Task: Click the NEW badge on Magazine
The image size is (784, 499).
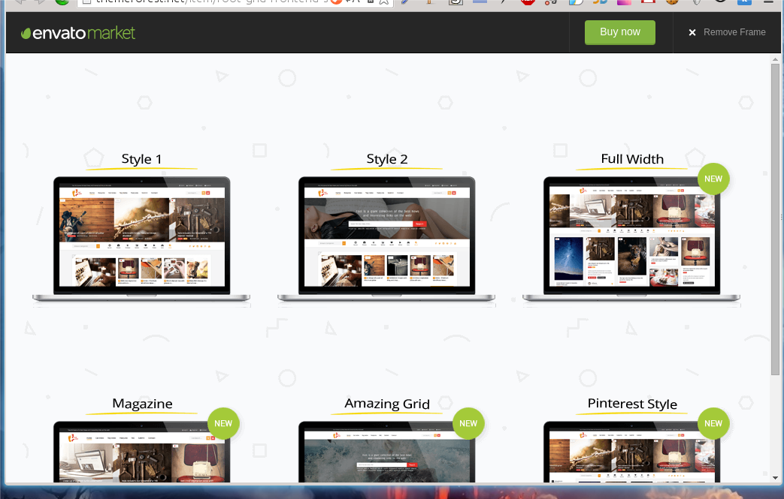Action: 223,423
